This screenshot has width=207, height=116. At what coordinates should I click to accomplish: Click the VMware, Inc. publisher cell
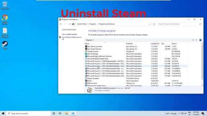pyautogui.click(x=130, y=83)
